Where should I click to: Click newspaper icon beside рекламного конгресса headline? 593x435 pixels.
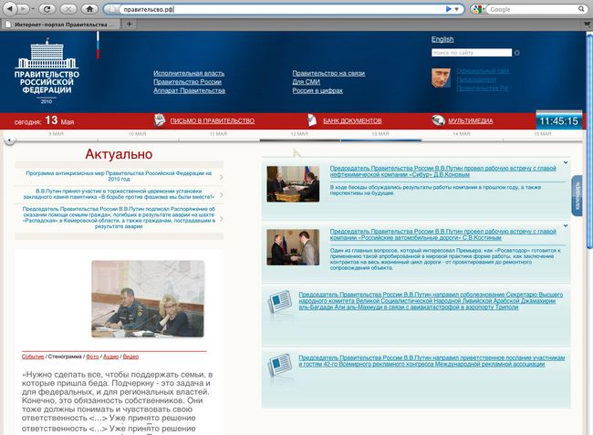[280, 365]
